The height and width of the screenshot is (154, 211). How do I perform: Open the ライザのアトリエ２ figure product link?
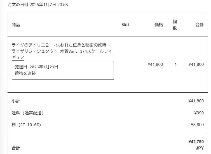[x=62, y=51]
